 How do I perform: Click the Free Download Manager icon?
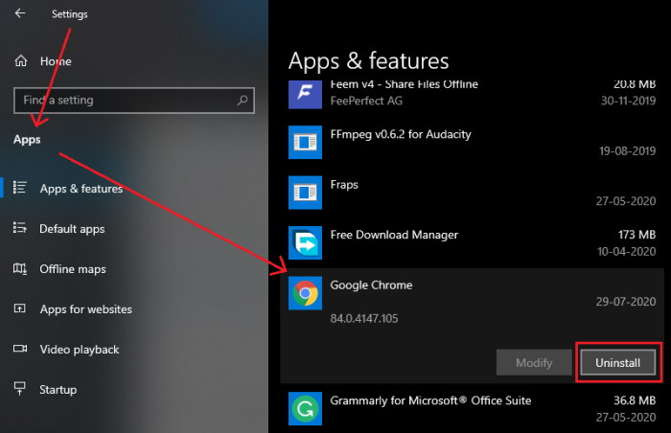[x=305, y=242]
